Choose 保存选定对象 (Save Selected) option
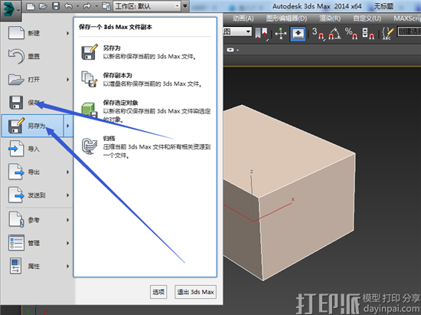The height and width of the screenshot is (315, 421). (x=145, y=110)
